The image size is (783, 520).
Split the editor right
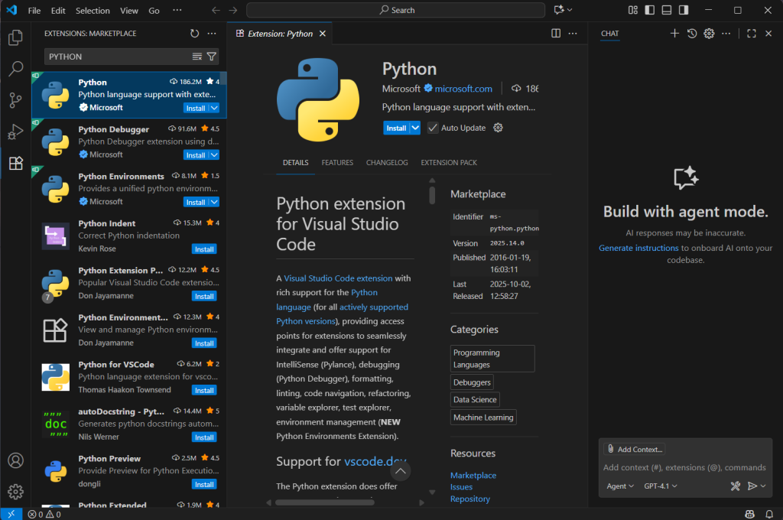(x=556, y=34)
